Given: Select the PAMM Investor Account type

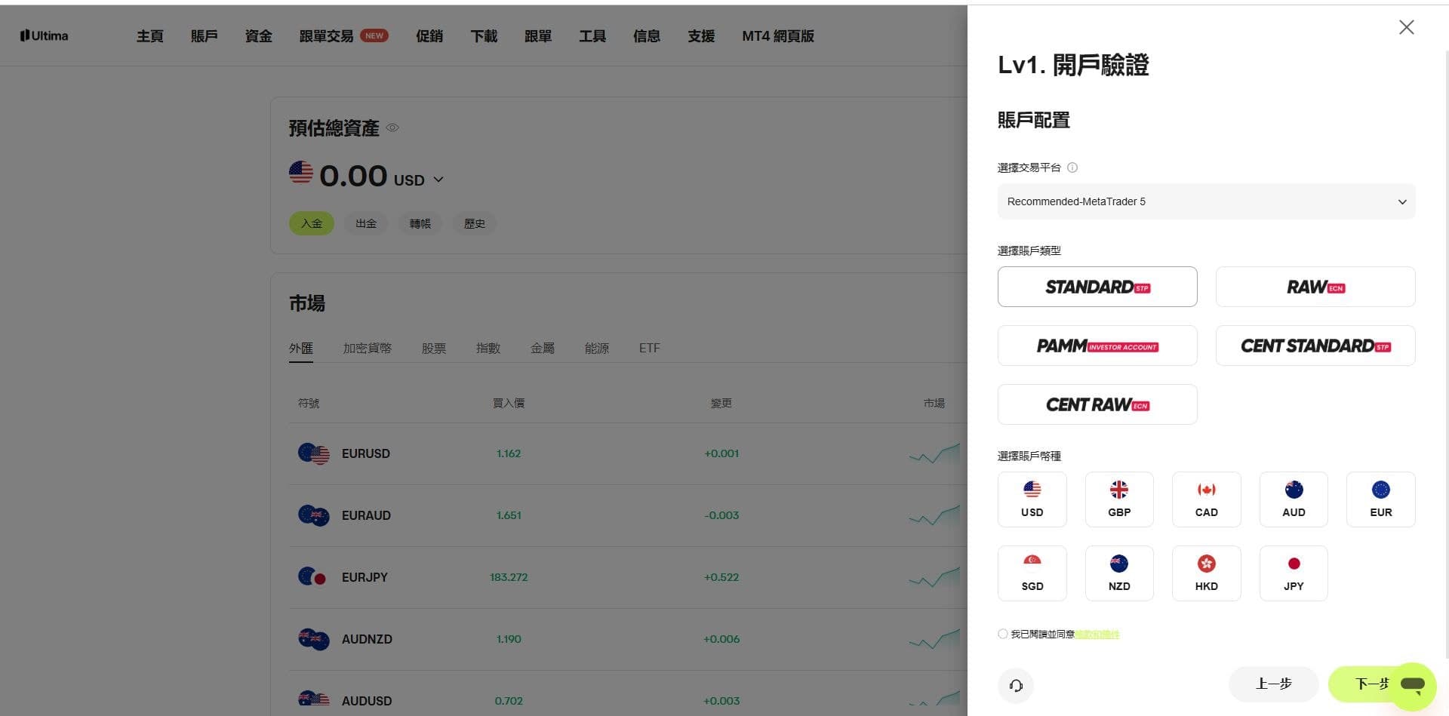Looking at the screenshot, I should pyautogui.click(x=1097, y=346).
